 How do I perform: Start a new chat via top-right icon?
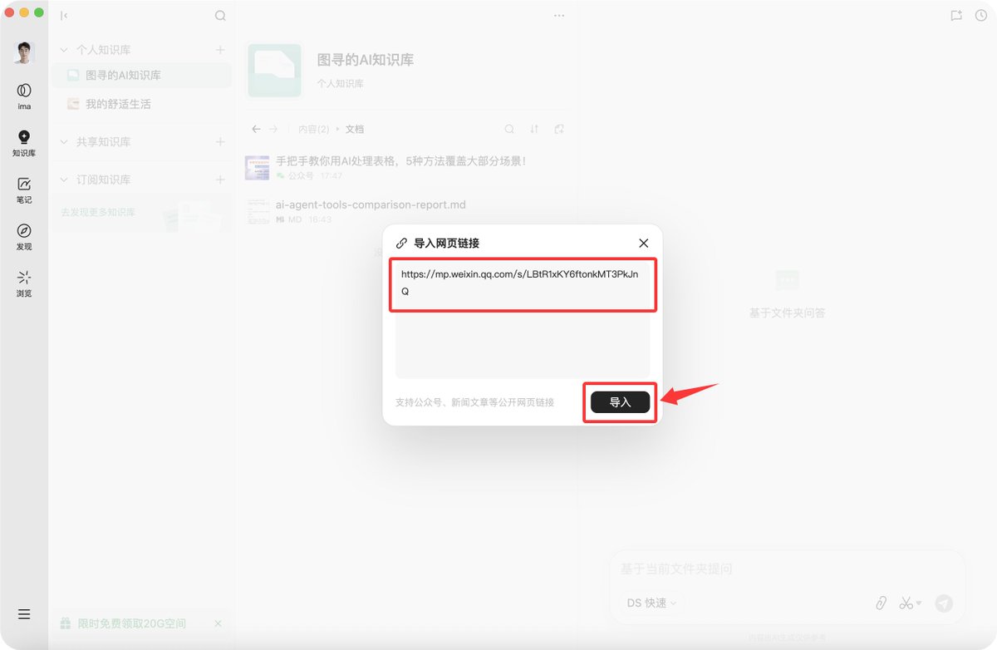tap(956, 15)
